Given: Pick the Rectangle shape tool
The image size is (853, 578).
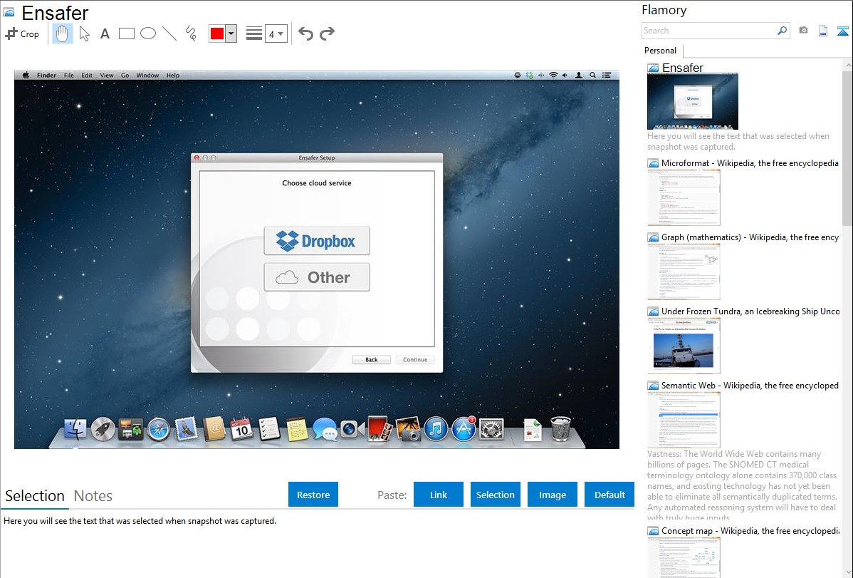Looking at the screenshot, I should click(x=126, y=33).
